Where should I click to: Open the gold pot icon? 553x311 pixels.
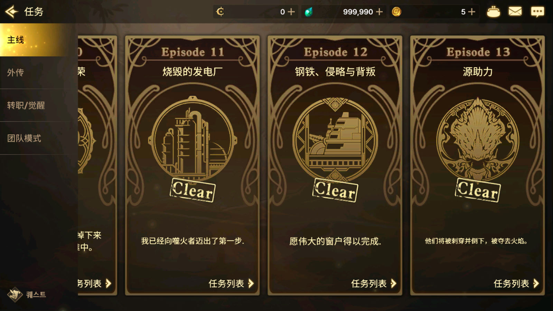click(493, 12)
